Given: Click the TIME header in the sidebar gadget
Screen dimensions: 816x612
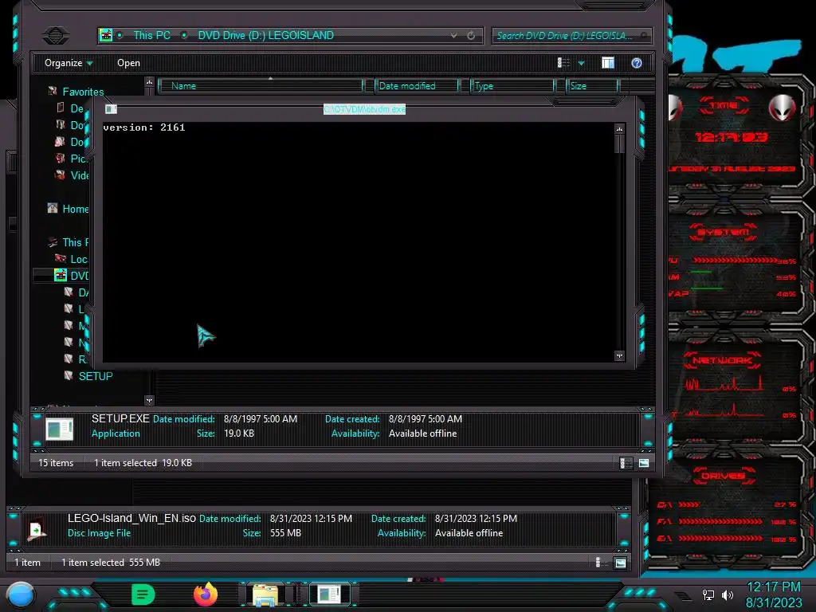Looking at the screenshot, I should tap(724, 105).
